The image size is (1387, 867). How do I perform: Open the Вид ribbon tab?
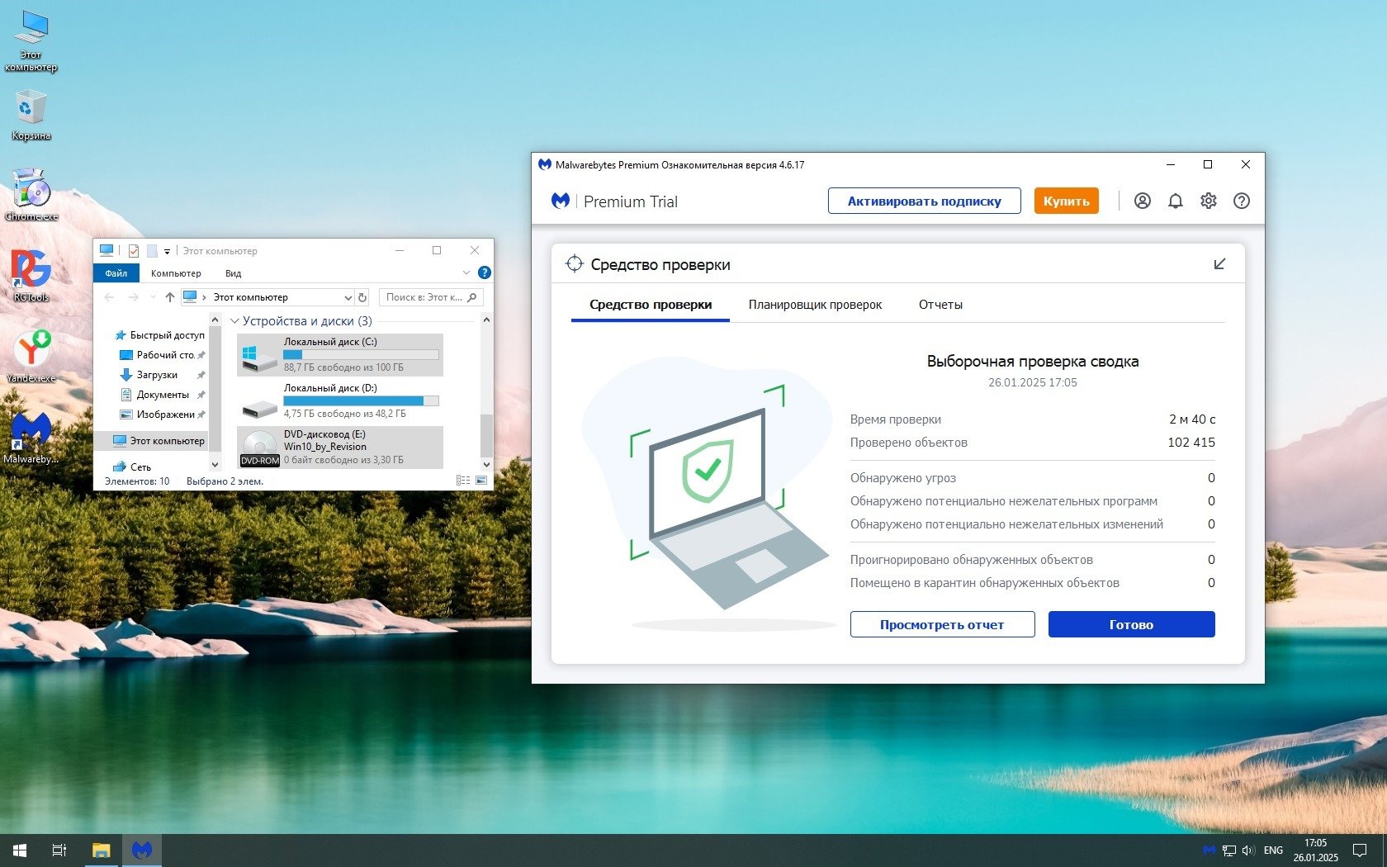(x=233, y=273)
